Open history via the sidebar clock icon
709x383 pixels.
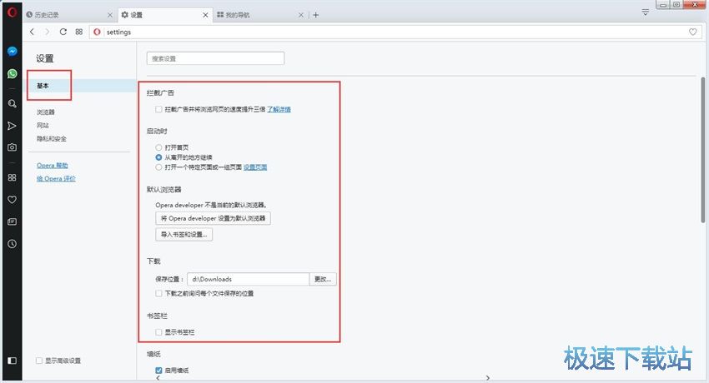click(x=13, y=244)
